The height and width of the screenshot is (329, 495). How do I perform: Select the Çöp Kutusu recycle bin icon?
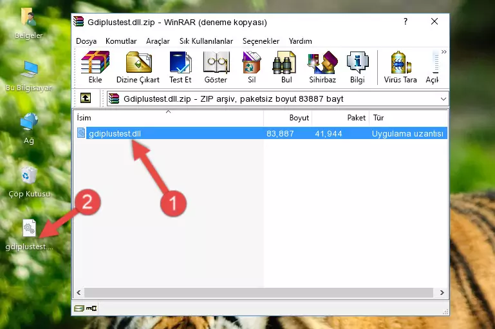point(29,182)
